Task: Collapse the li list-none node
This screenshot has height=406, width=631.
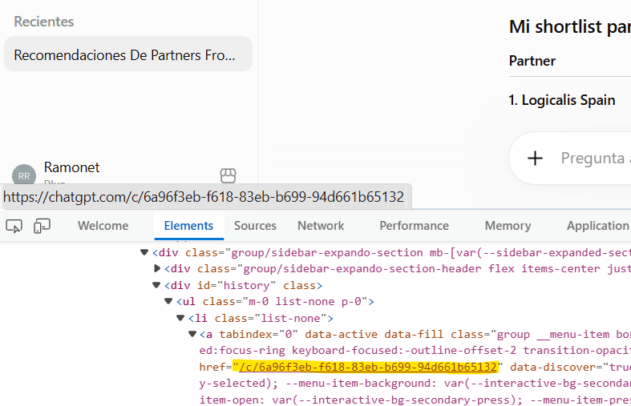Action: point(180,319)
